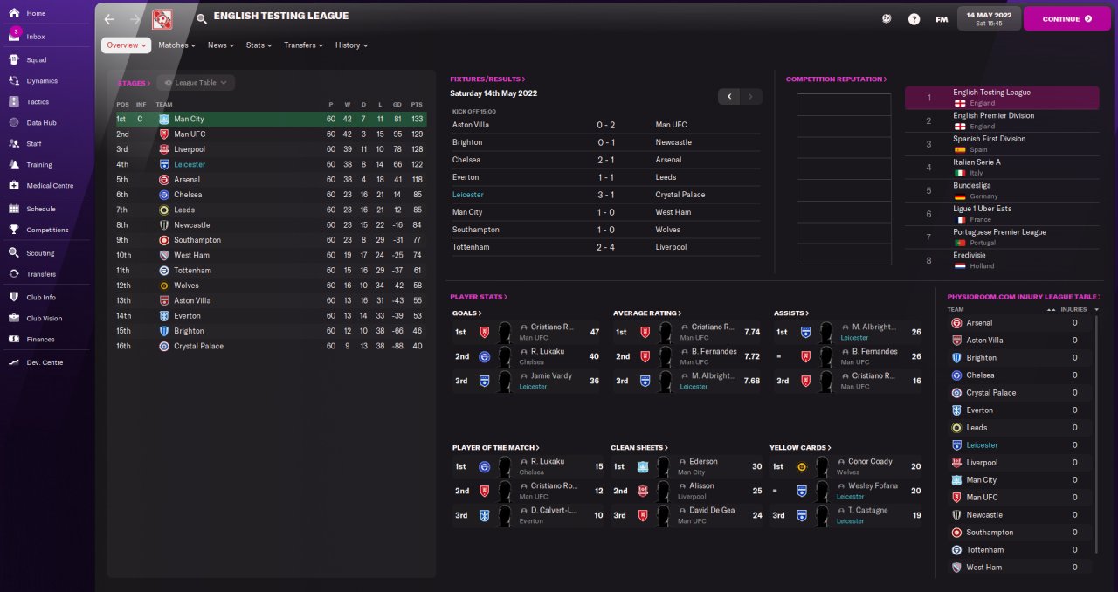Click the English Testing League competition logo
Image resolution: width=1118 pixels, height=592 pixels.
point(162,18)
